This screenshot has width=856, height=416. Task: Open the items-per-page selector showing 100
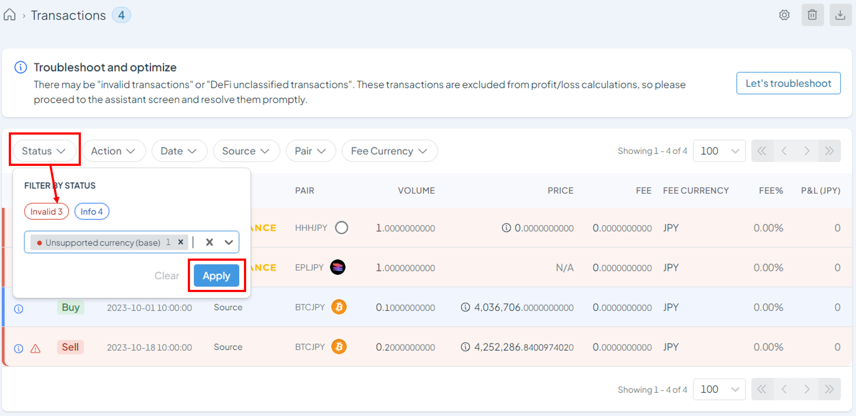click(719, 151)
